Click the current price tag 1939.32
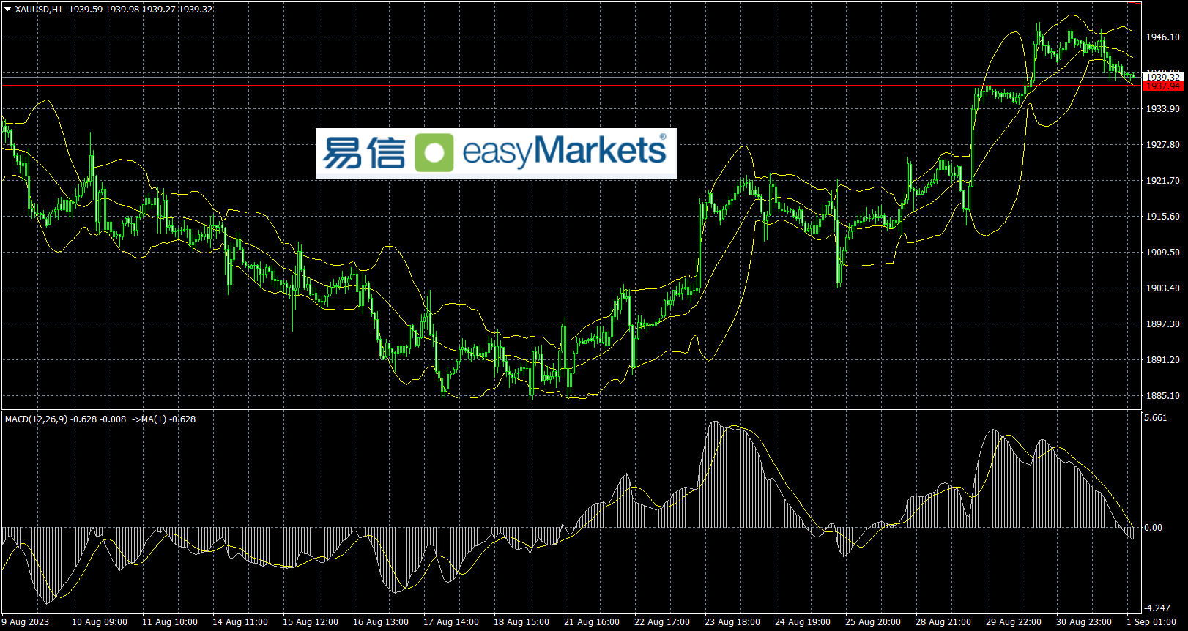Viewport: 1188px width, 631px height. click(x=1162, y=77)
